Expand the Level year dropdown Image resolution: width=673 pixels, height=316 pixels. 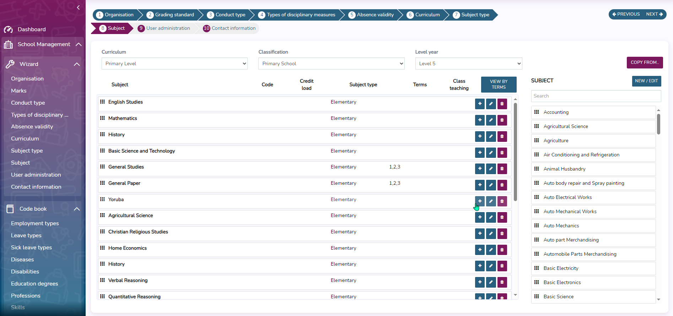pyautogui.click(x=468, y=64)
